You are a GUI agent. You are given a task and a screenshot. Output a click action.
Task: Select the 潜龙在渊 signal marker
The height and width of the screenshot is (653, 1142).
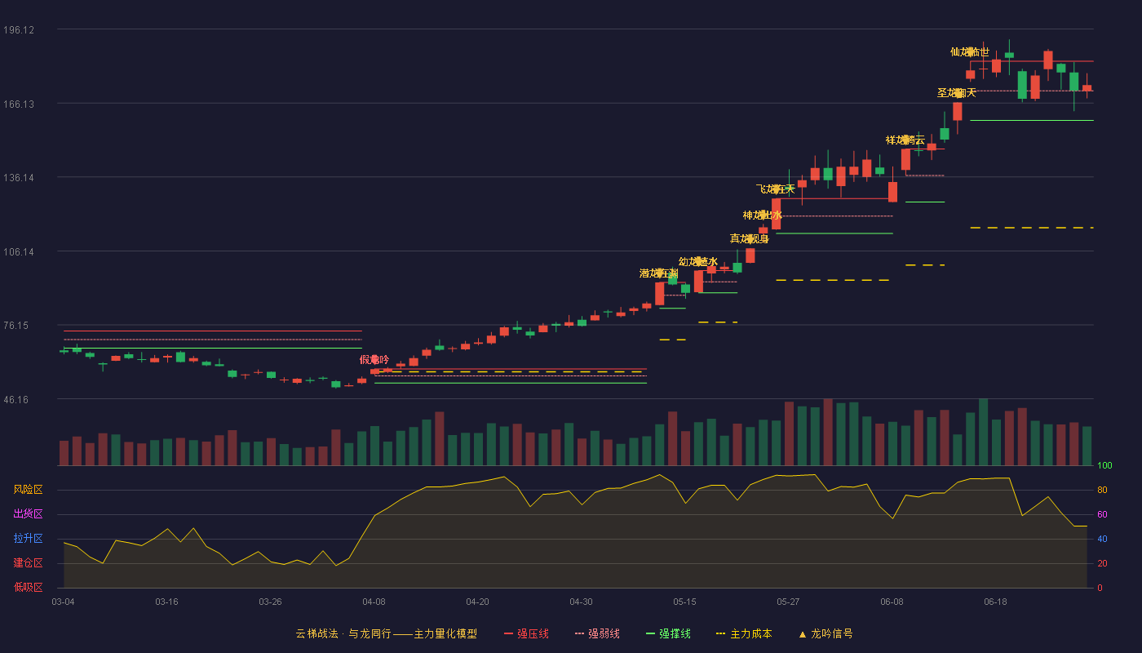click(x=659, y=273)
